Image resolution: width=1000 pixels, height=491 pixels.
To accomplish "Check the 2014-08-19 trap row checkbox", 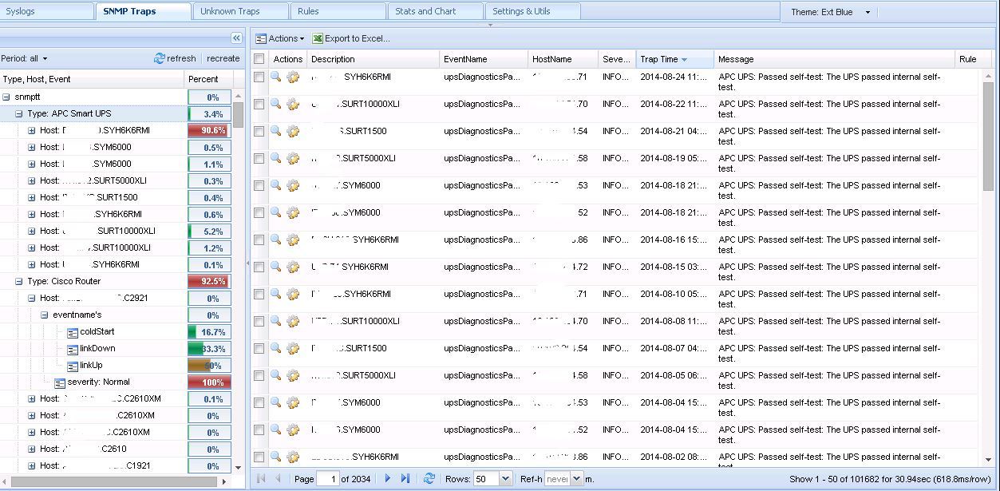I will (259, 159).
